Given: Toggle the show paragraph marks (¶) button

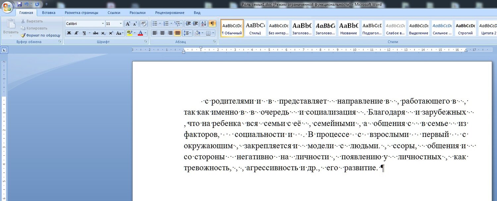Looking at the screenshot, I should (x=212, y=24).
